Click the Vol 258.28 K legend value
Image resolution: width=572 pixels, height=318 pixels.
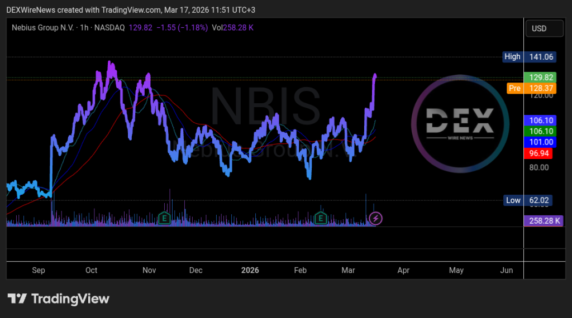tap(232, 28)
